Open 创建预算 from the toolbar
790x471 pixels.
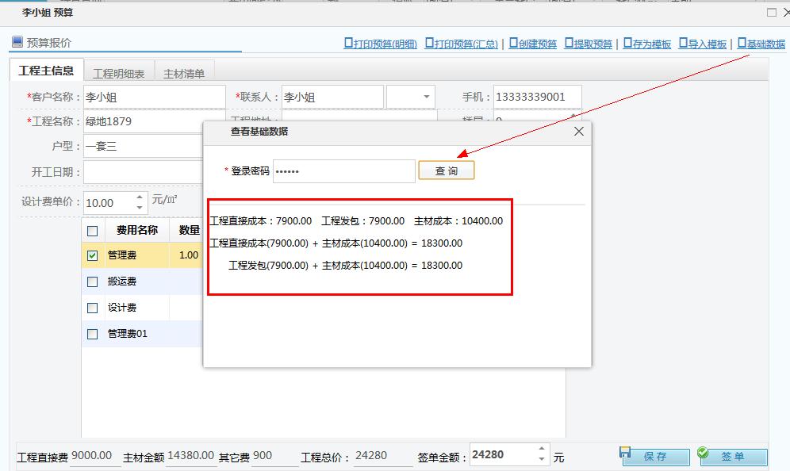coord(533,44)
